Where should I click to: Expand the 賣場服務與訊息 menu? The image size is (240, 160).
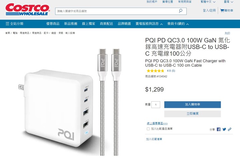click(x=149, y=24)
